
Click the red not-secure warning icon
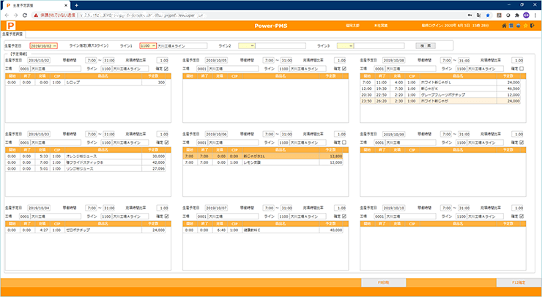click(36, 15)
